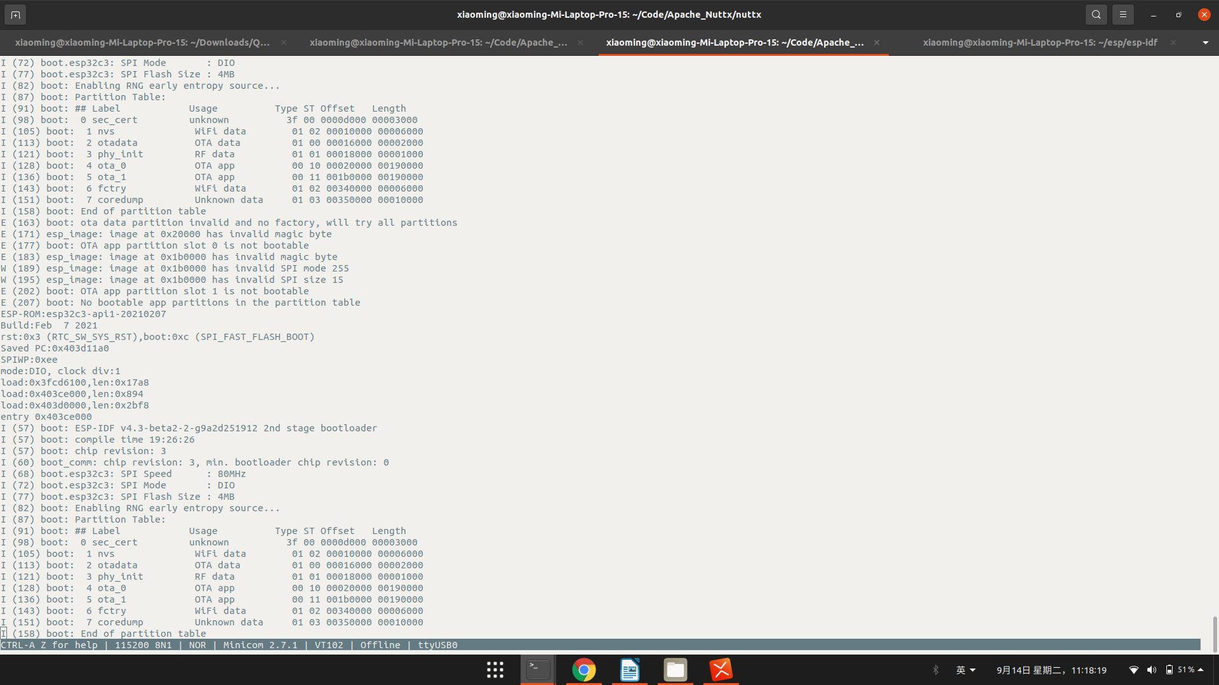Click the 'Saved PC:0x403d11a0' line

click(55, 348)
